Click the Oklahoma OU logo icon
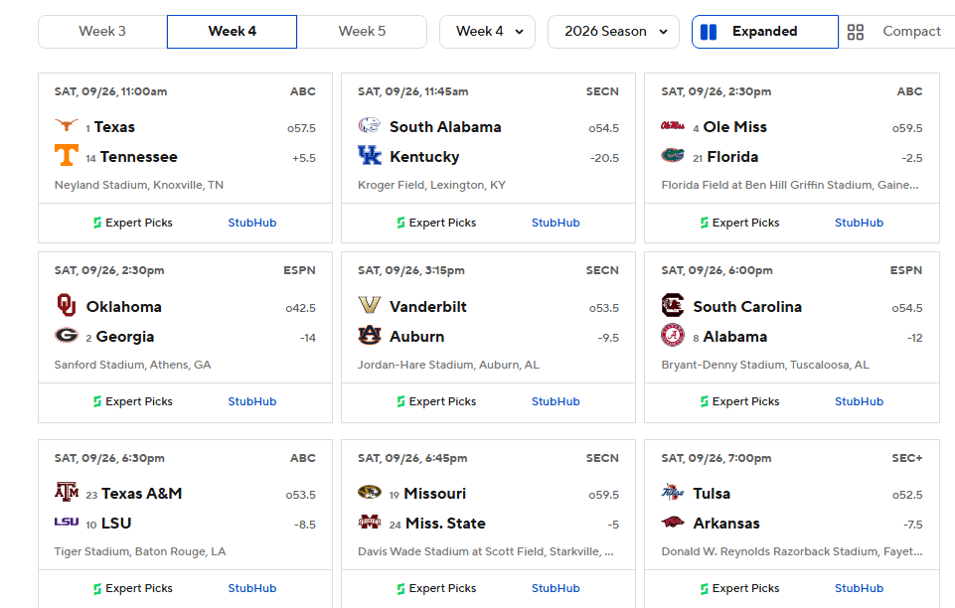Image resolution: width=955 pixels, height=608 pixels. coord(67,305)
